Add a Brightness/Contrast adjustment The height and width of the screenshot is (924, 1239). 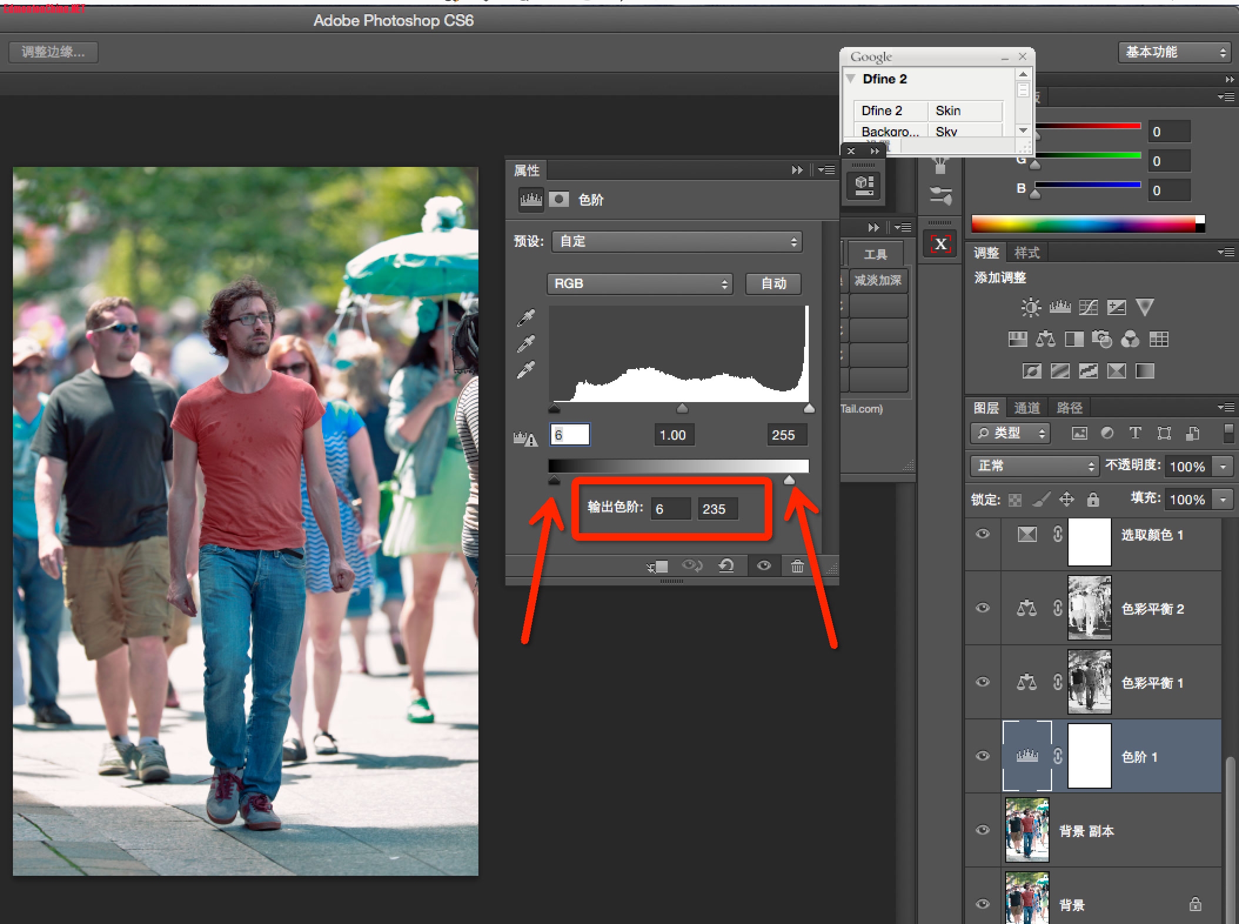pos(1030,307)
